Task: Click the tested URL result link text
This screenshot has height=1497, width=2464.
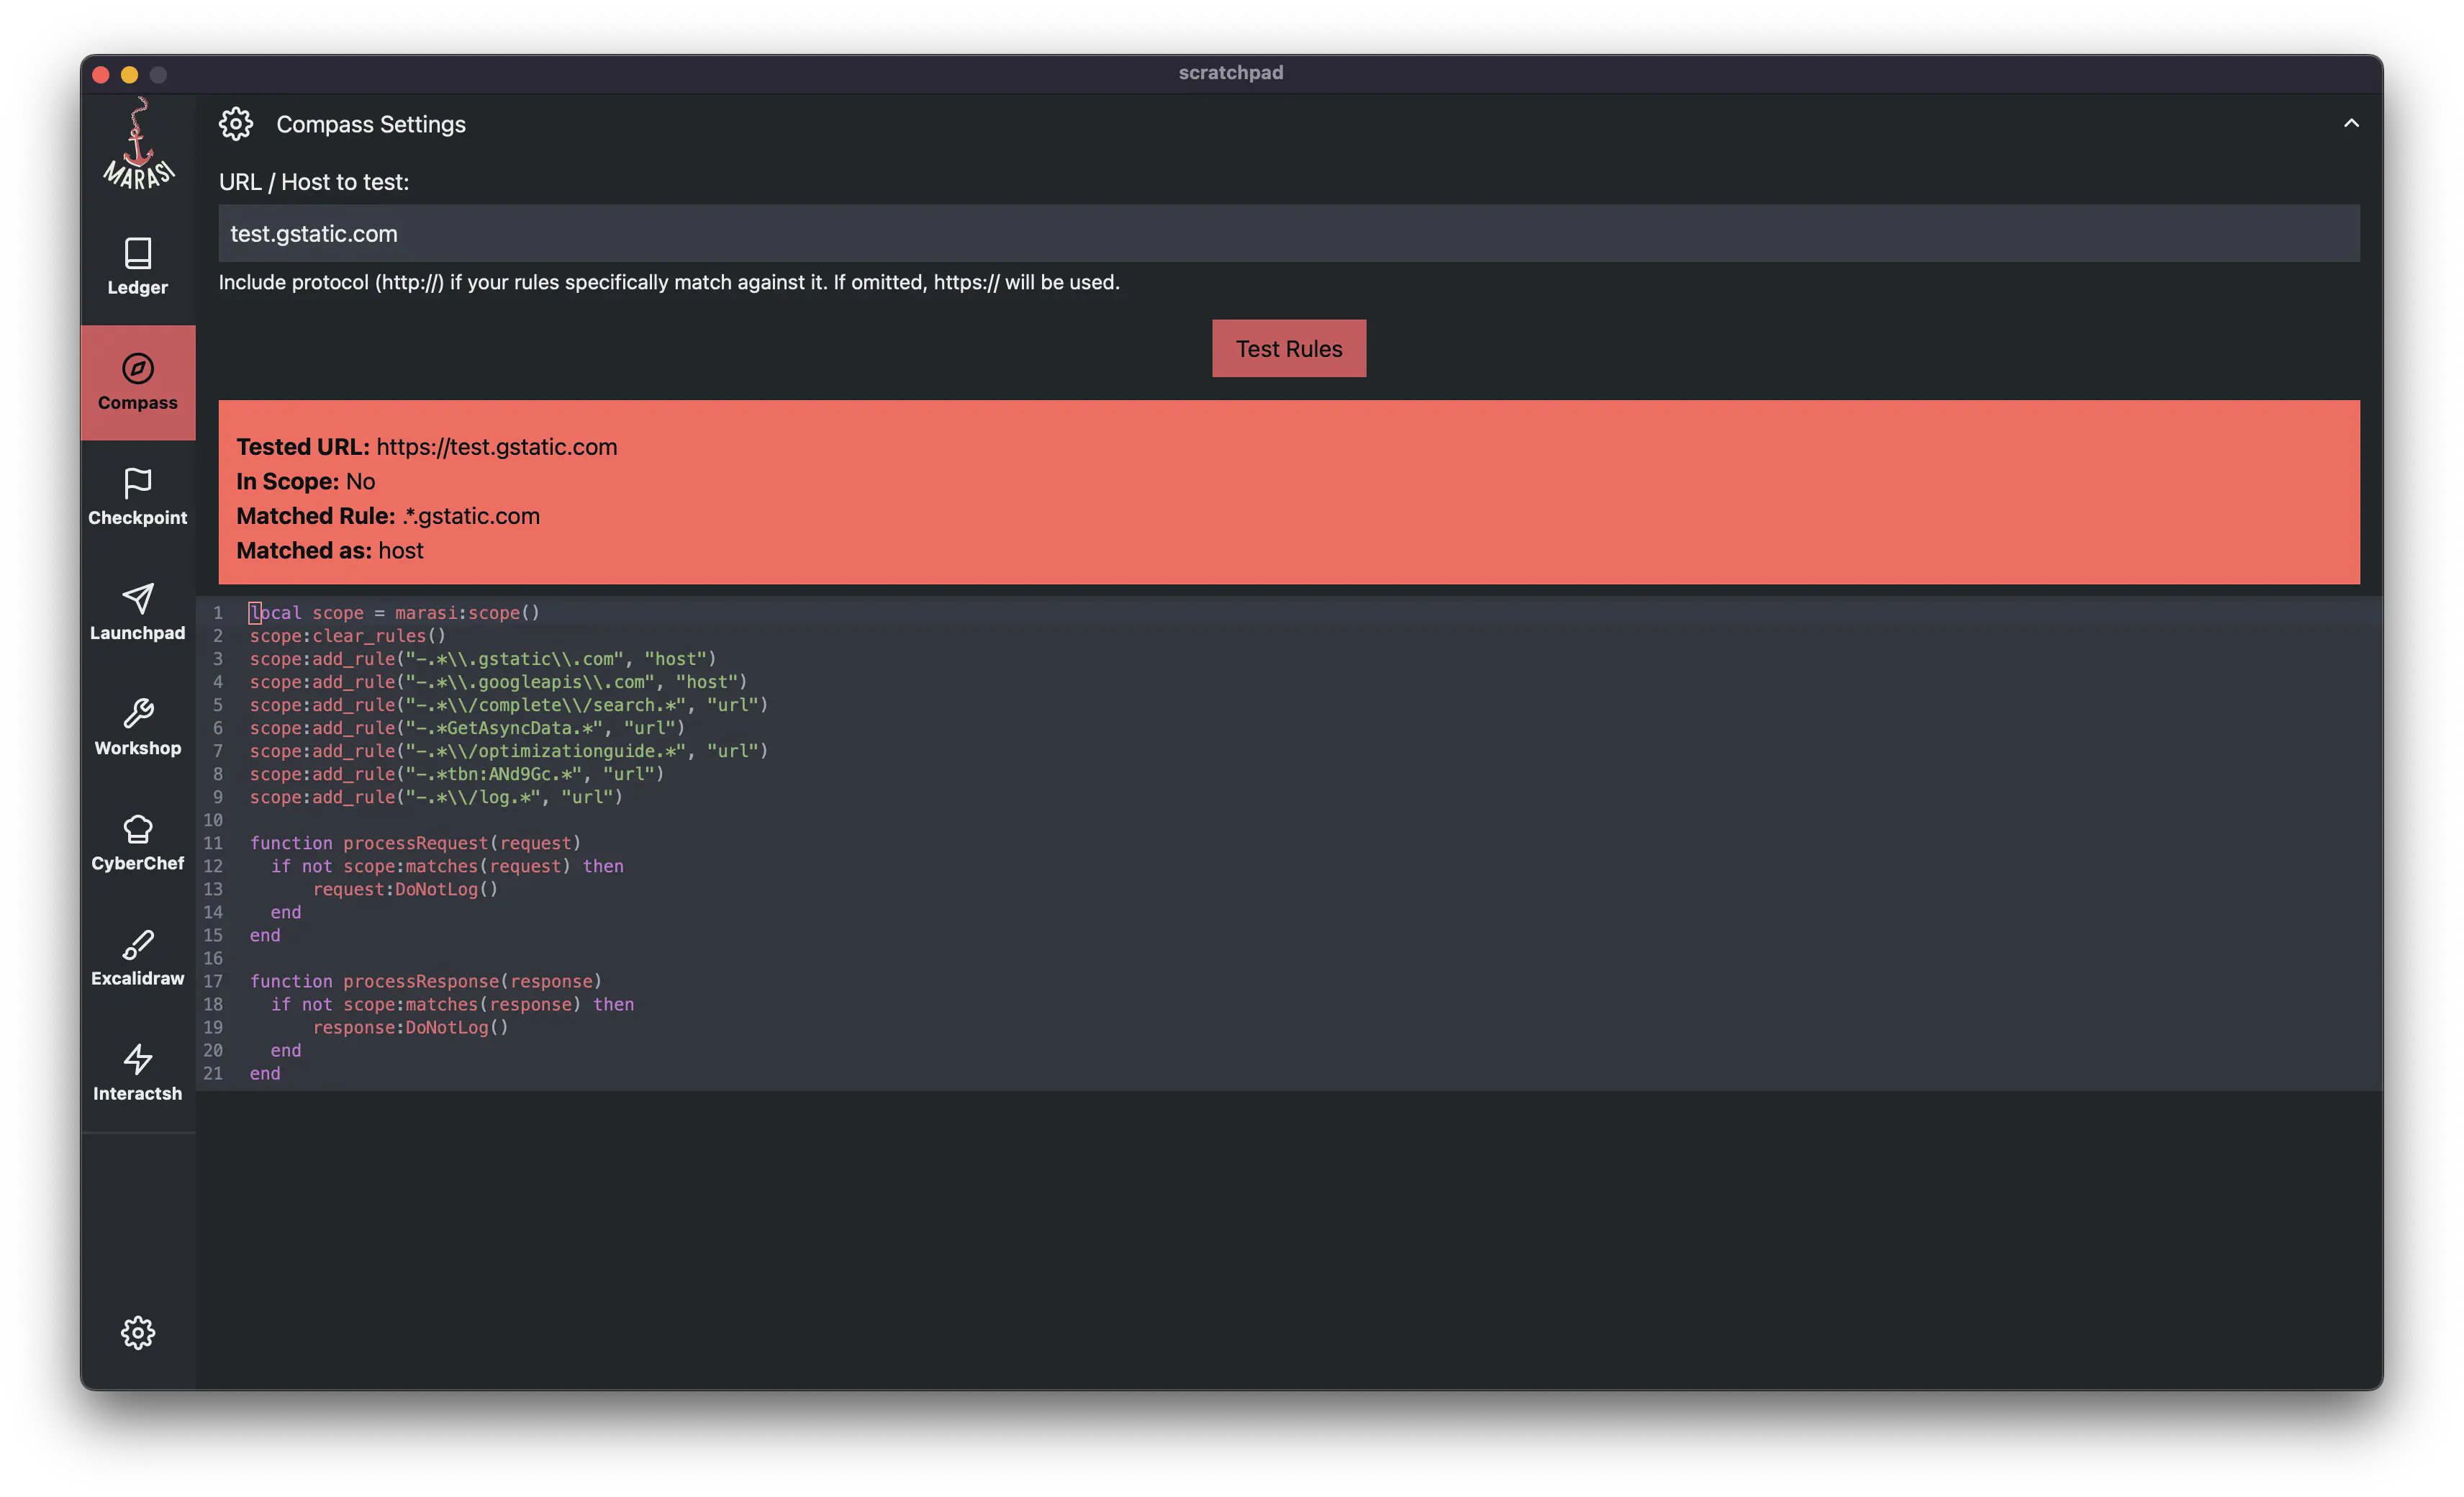Action: [497, 447]
